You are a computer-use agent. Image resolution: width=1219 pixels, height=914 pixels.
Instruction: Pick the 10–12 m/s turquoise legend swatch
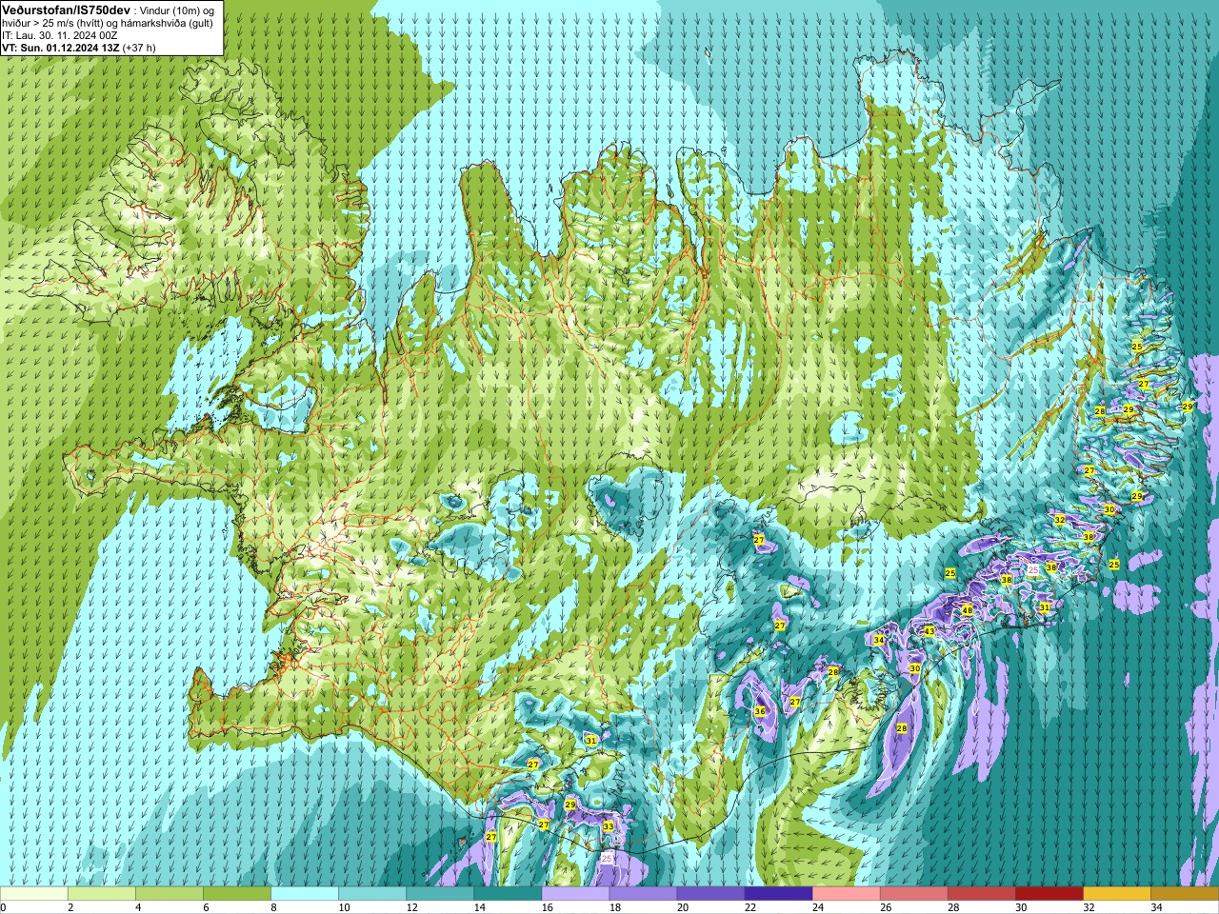click(x=372, y=894)
